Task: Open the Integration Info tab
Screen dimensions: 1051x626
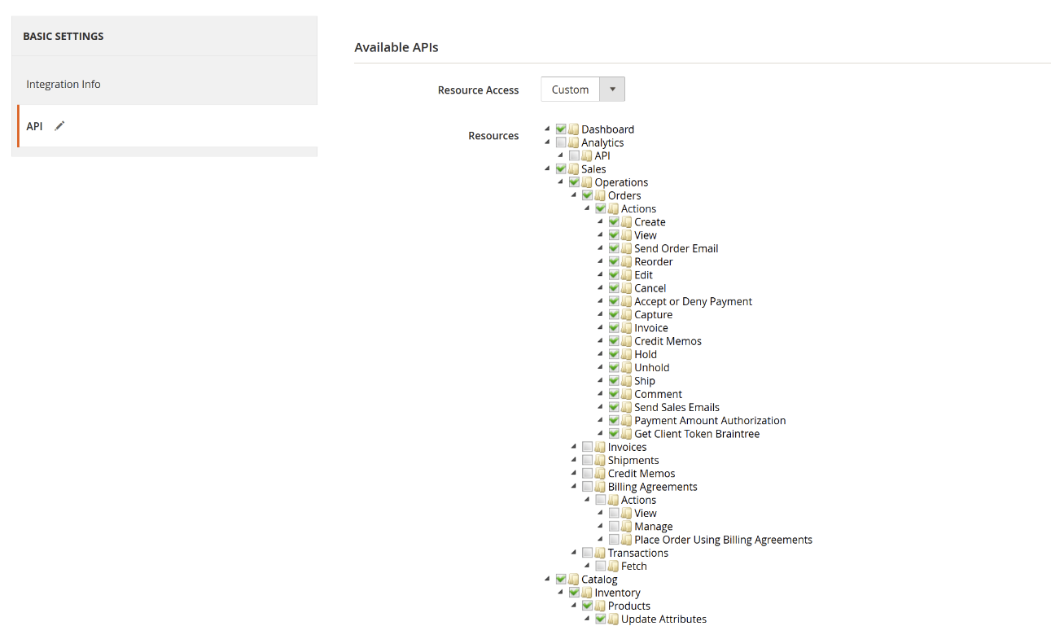Action: 63,84
